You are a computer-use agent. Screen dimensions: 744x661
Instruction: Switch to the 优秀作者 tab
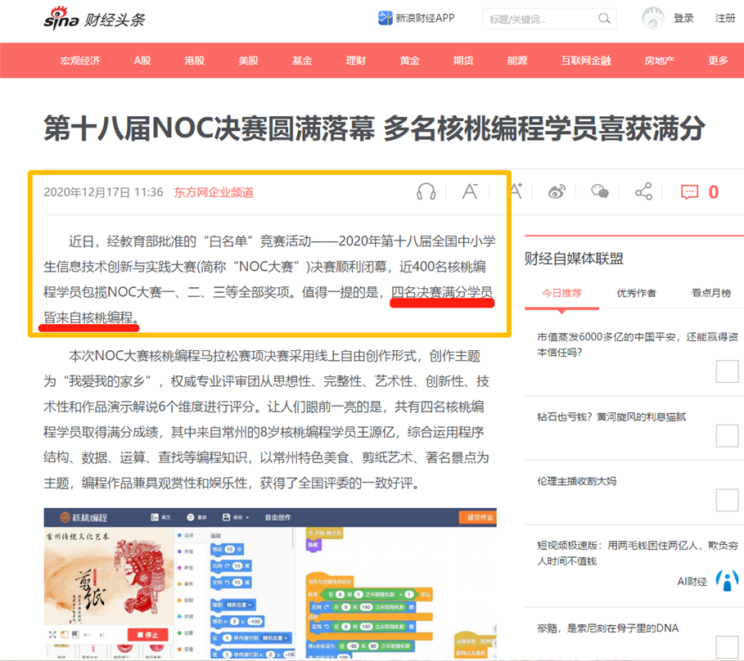point(636,293)
